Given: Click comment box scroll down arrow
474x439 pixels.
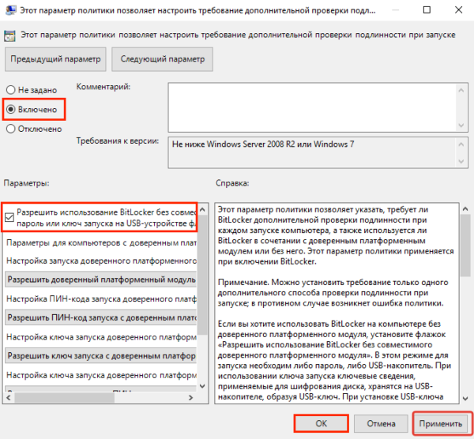Looking at the screenshot, I should pos(461,125).
